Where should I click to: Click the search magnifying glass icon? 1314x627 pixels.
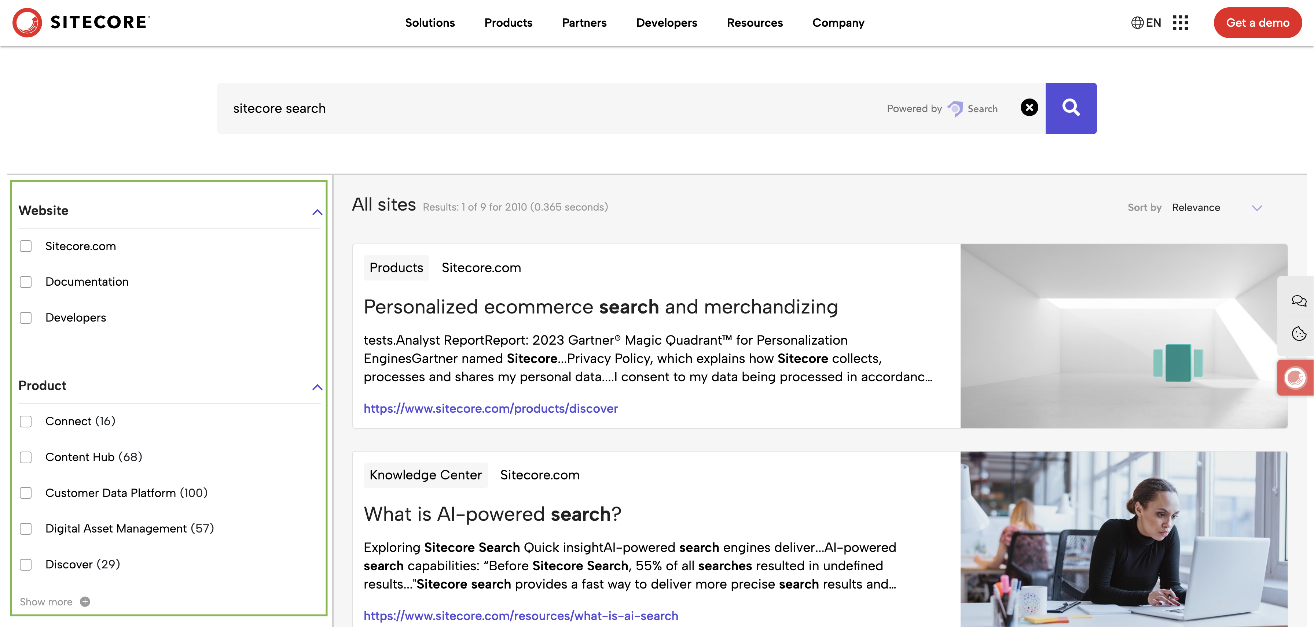1070,107
